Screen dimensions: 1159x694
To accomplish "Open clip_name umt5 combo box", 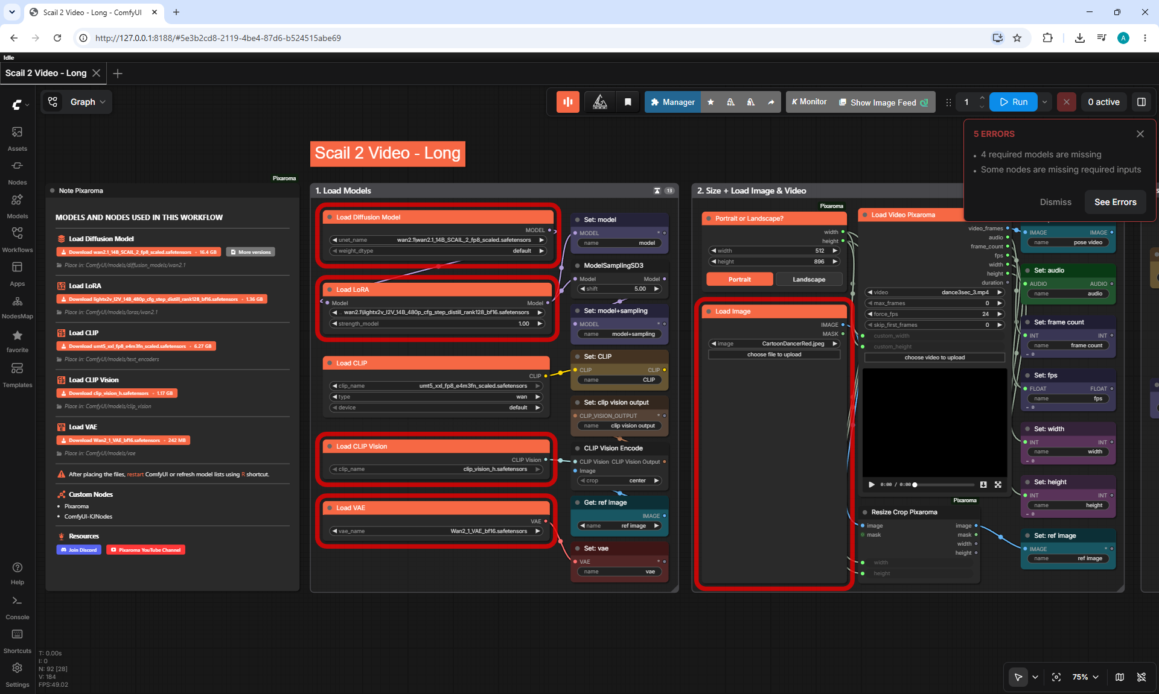I will point(436,386).
